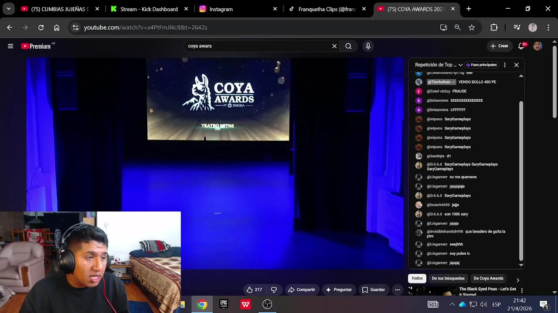Open more video actions ellipsis

click(x=398, y=290)
